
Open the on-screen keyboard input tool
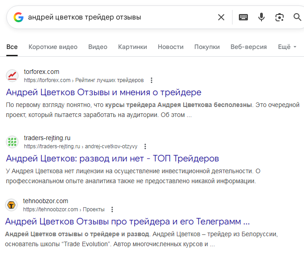click(243, 17)
